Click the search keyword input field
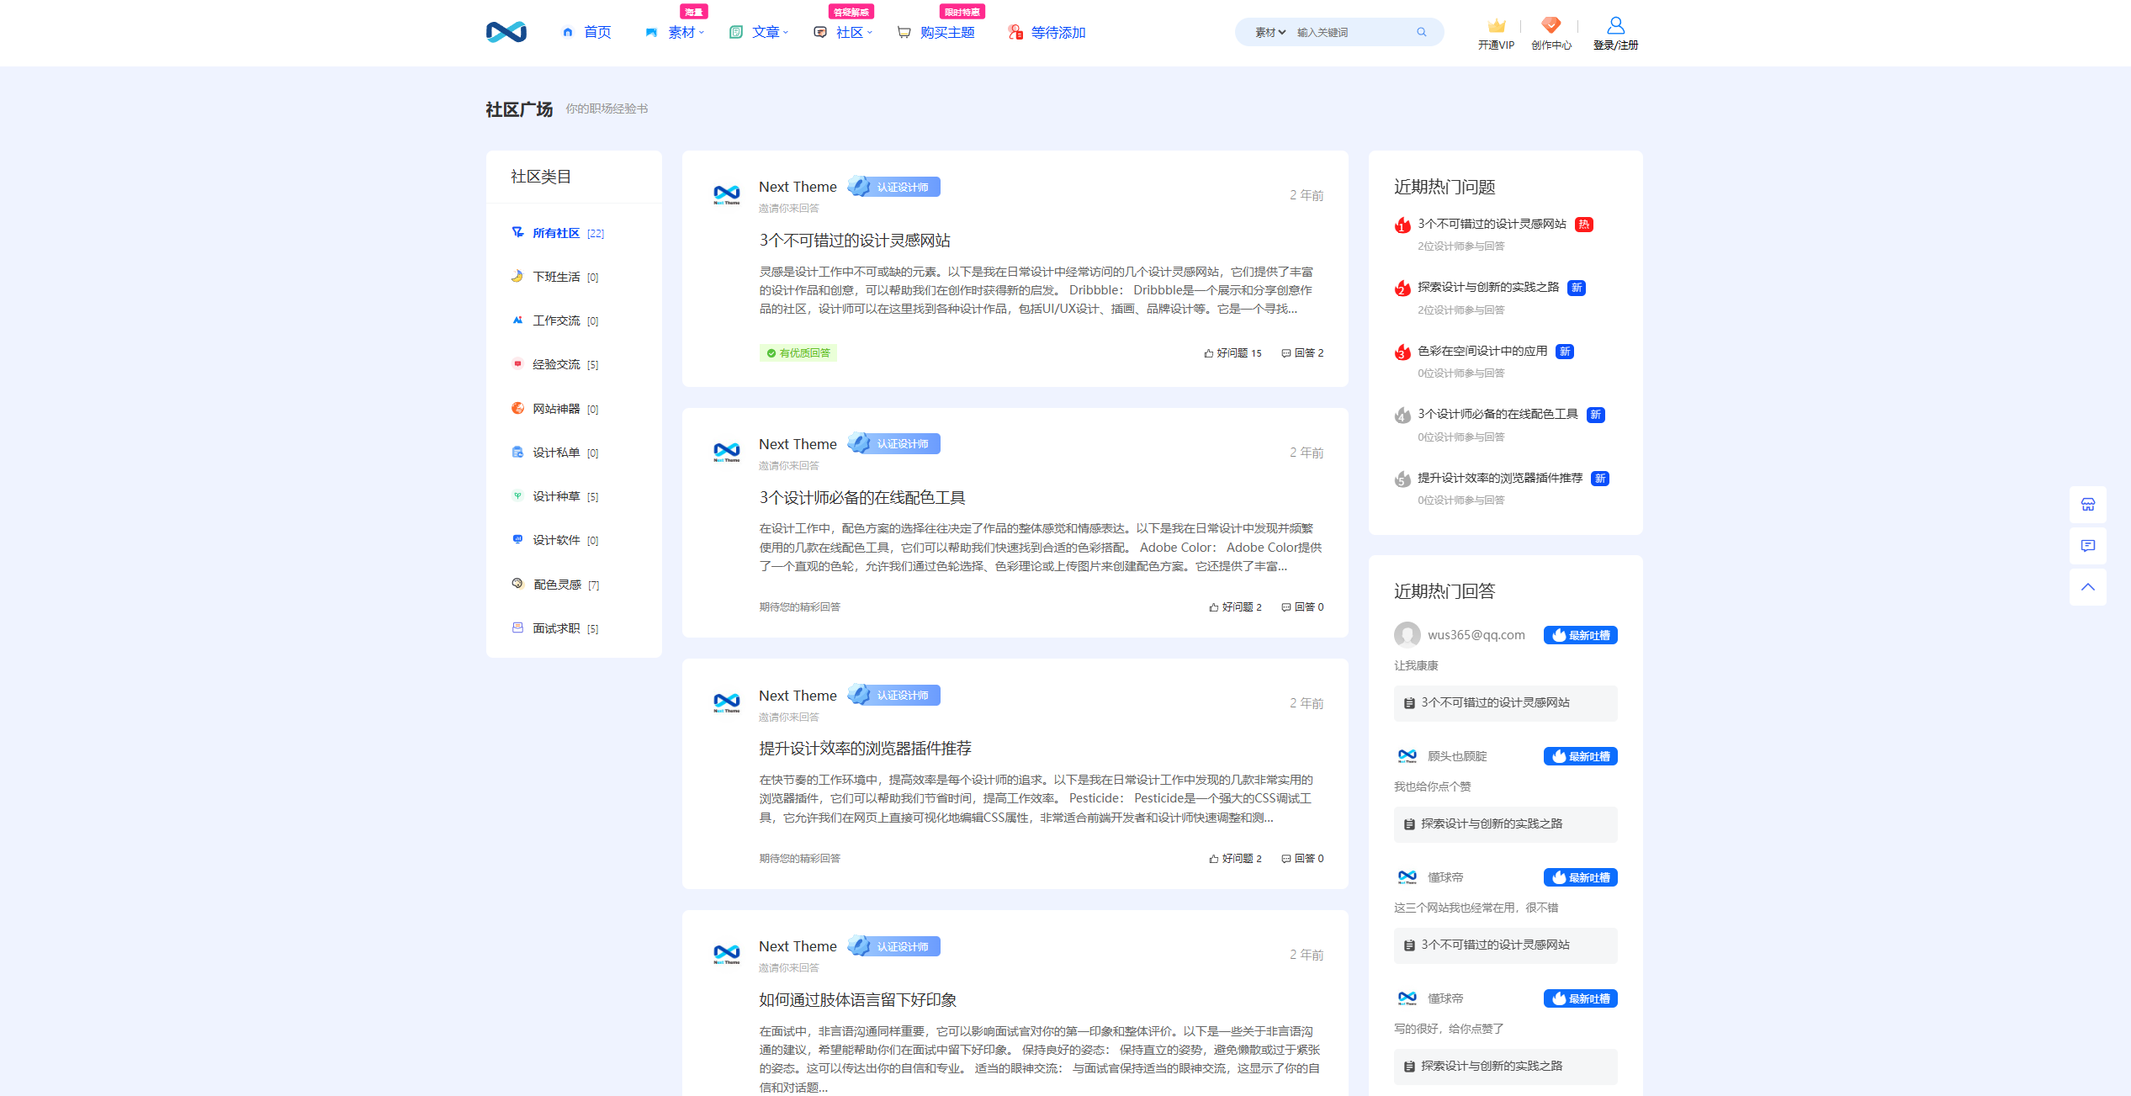2131x1096 pixels. coord(1352,33)
